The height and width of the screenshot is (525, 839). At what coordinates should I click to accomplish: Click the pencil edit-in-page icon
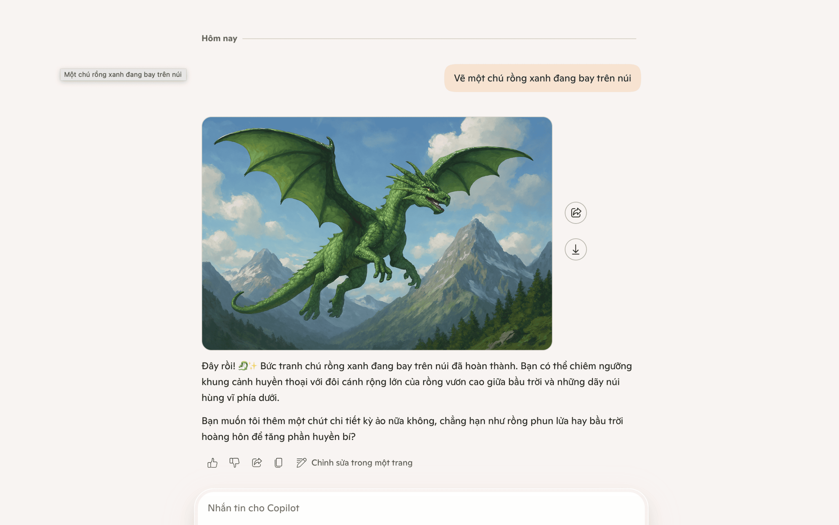coord(301,462)
